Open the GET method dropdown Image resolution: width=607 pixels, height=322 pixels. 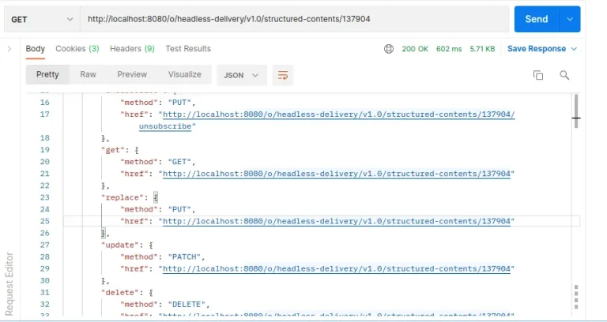[42, 19]
